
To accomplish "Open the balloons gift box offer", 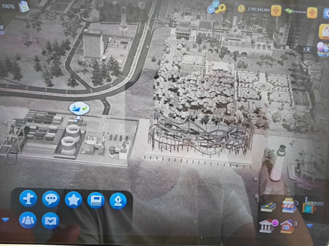I will coord(323,50).
